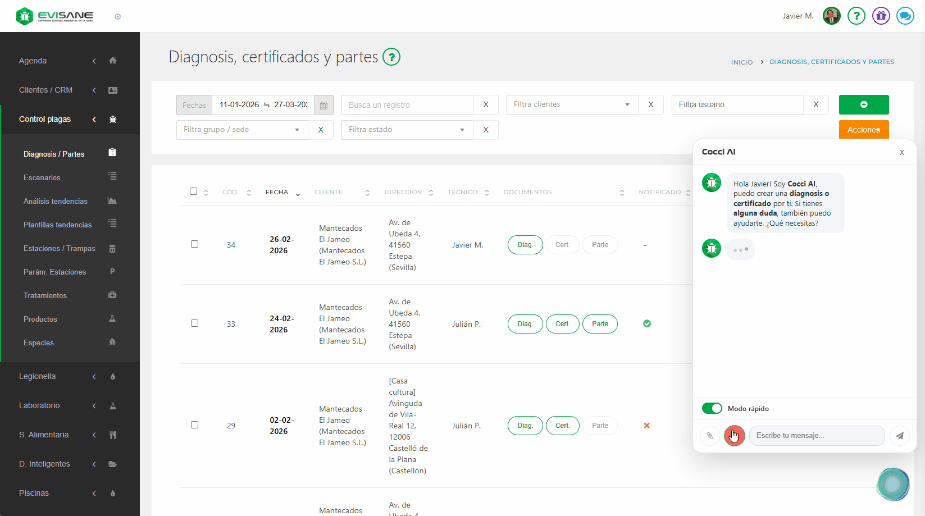Click Javier M. profile avatar
This screenshot has height=516, width=925.
coord(831,16)
